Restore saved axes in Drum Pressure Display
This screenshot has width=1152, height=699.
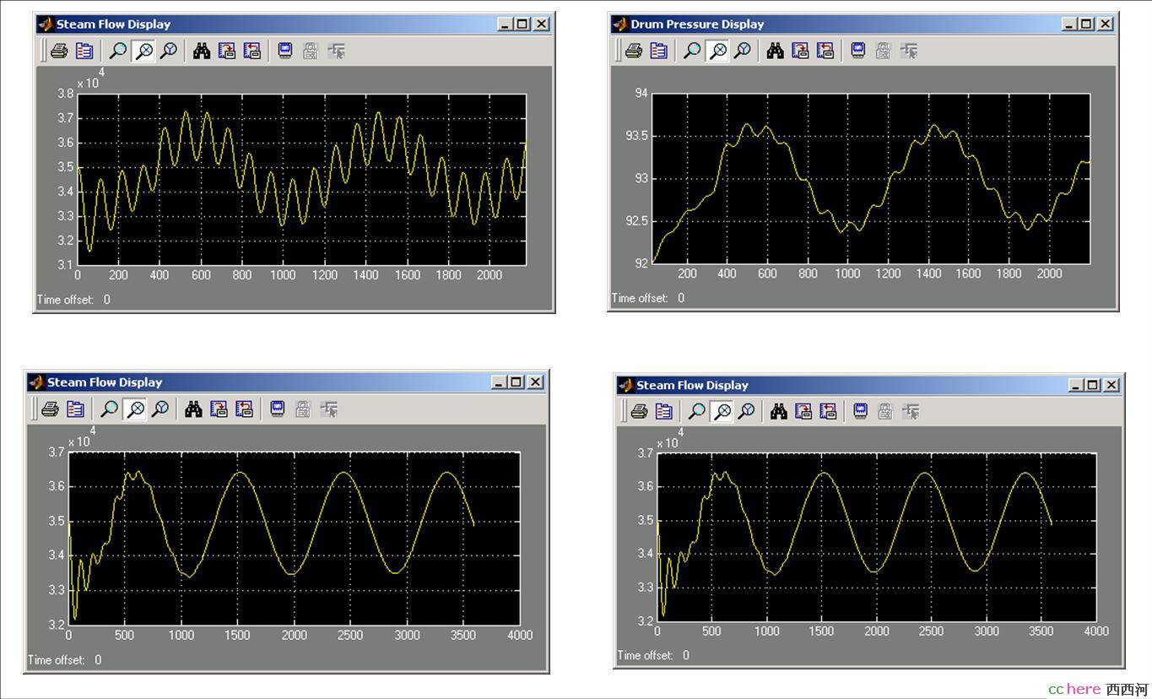click(x=825, y=51)
